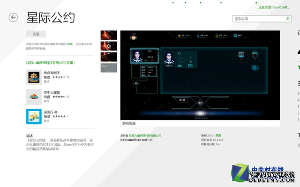
Task: Open the 策略 category link
Action: click(218, 136)
